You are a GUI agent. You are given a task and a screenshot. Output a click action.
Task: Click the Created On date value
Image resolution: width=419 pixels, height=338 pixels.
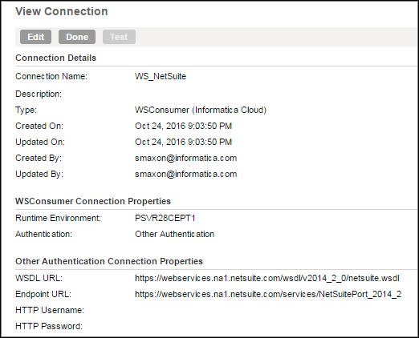point(183,126)
